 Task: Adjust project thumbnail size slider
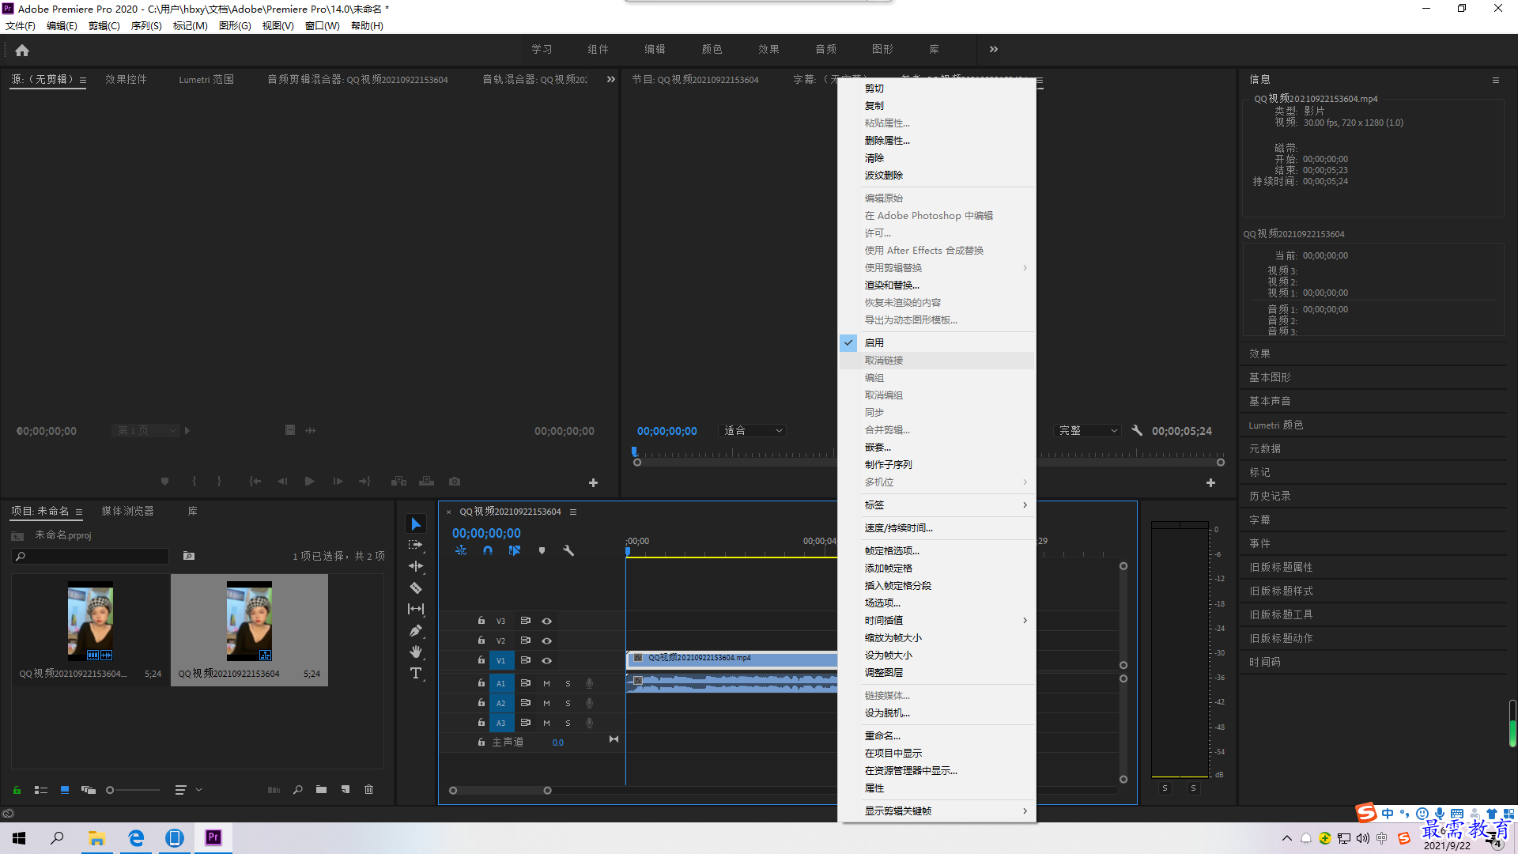click(133, 789)
